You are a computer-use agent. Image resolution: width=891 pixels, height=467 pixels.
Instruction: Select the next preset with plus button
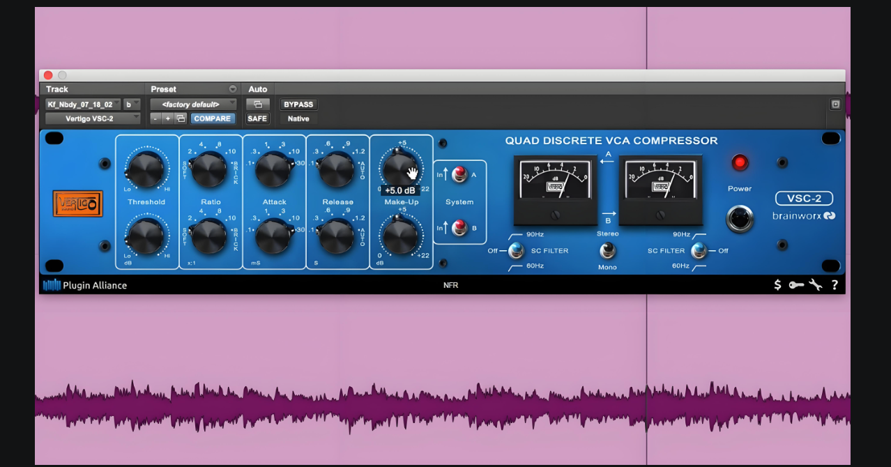(x=167, y=118)
